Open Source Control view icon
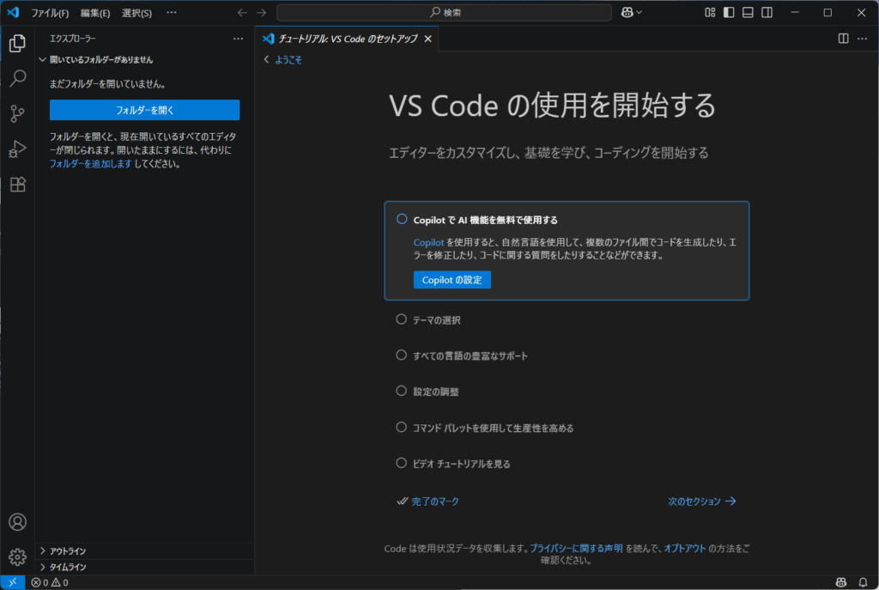The image size is (879, 590). [17, 114]
